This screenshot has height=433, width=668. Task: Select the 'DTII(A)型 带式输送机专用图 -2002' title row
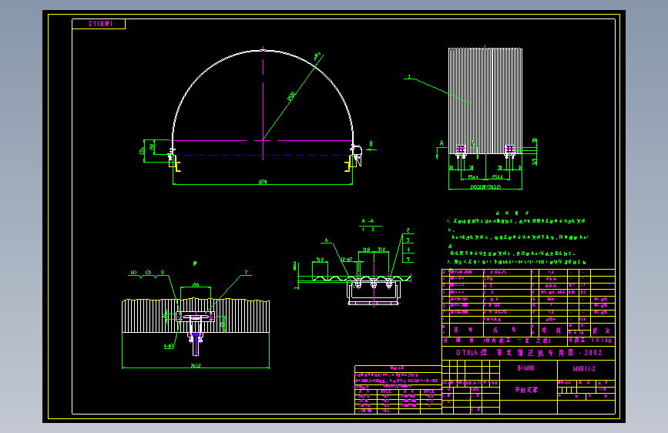click(x=529, y=353)
